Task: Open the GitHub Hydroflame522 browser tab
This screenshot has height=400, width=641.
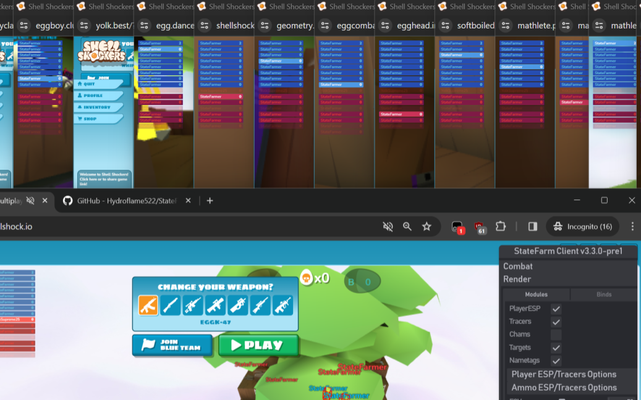Action: (126, 201)
